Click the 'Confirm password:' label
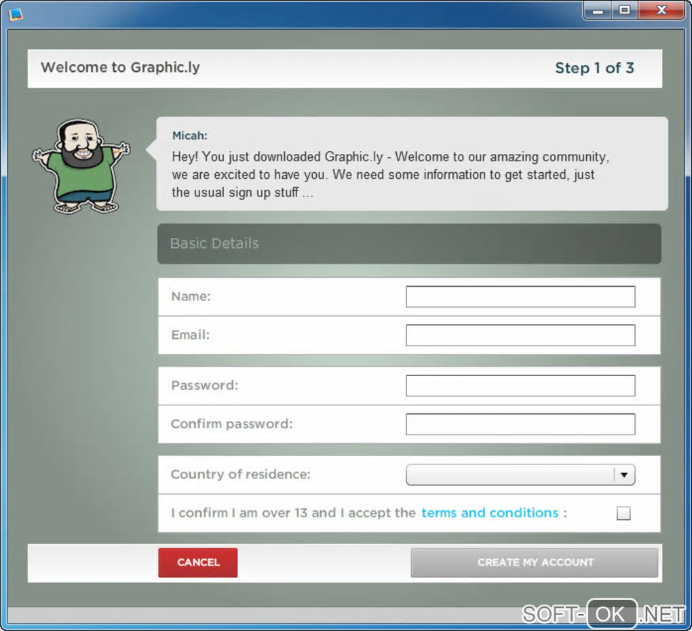 point(232,424)
